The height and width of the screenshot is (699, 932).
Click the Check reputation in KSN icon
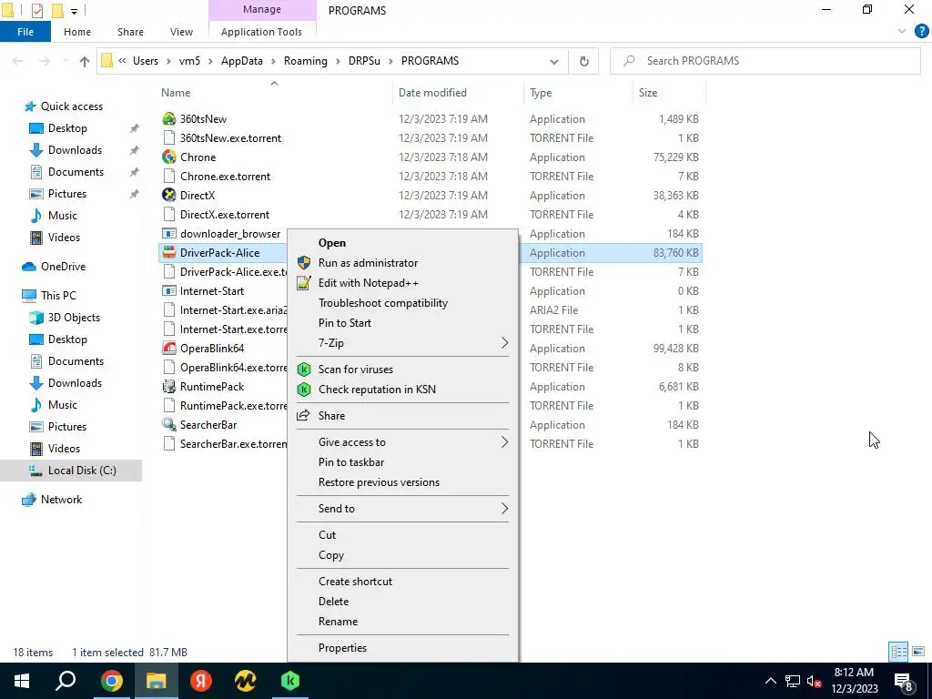304,390
